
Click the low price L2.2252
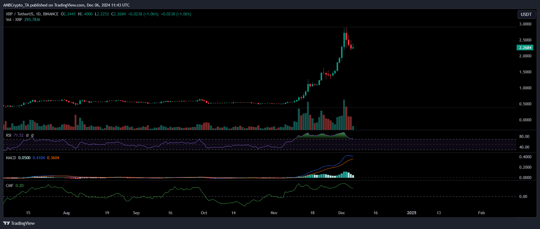pos(102,14)
